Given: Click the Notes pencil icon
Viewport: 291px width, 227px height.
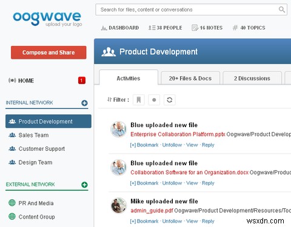Looking at the screenshot, I should [x=195, y=28].
